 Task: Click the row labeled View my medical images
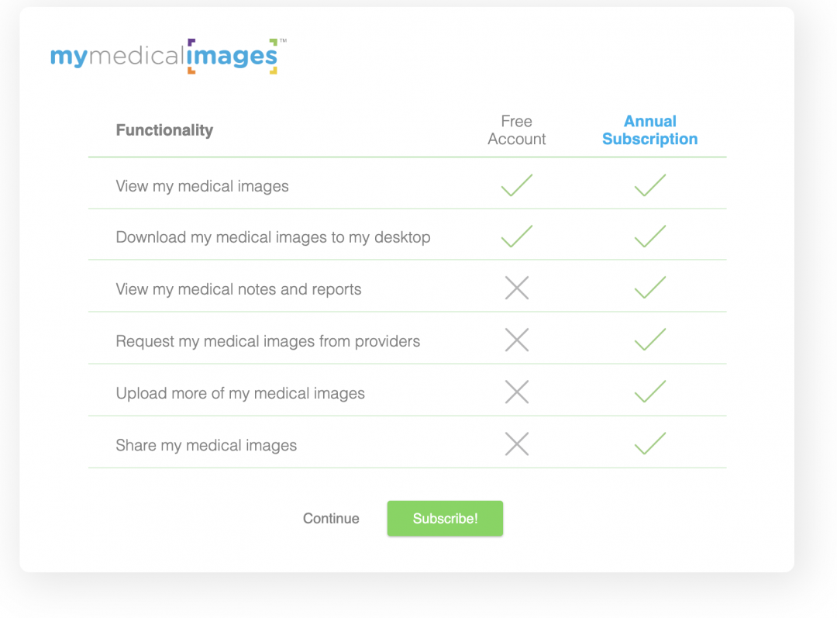(x=201, y=185)
